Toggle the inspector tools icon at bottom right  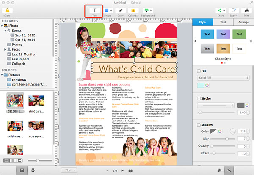[x=229, y=170]
